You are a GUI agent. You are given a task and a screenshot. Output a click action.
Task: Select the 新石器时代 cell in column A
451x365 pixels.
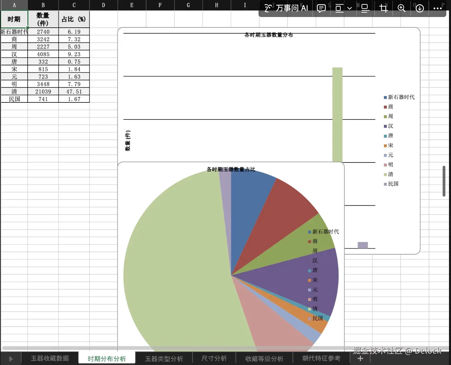14,32
